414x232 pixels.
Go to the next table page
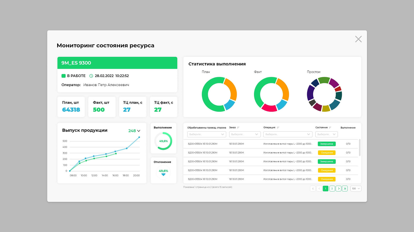[x=338, y=189]
